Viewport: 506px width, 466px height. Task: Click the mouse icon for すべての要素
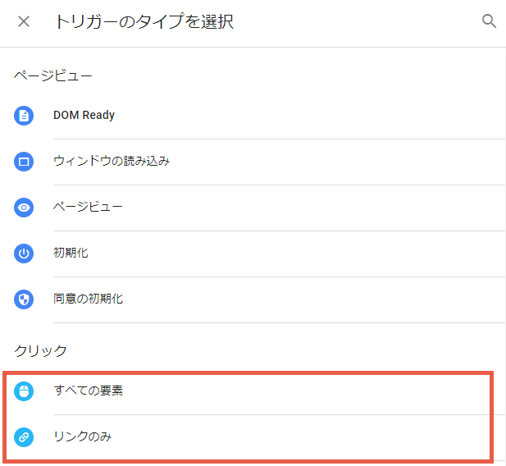click(x=24, y=391)
